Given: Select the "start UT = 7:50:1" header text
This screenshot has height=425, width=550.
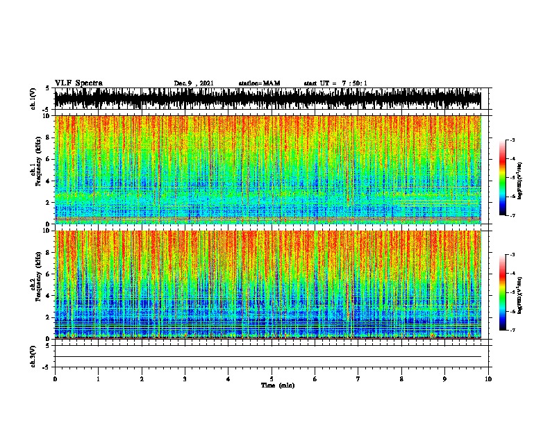Looking at the screenshot, I should click(x=335, y=83).
